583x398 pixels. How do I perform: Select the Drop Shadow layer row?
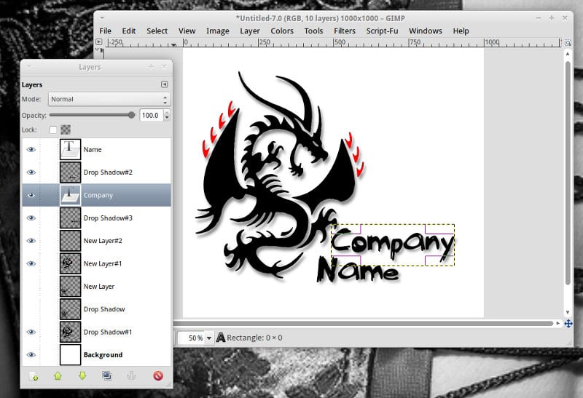(96, 309)
